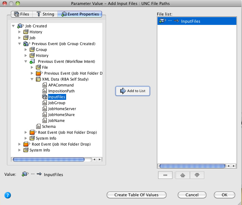Switch to the Files tab
The image size is (242, 205).
[x=22, y=14]
